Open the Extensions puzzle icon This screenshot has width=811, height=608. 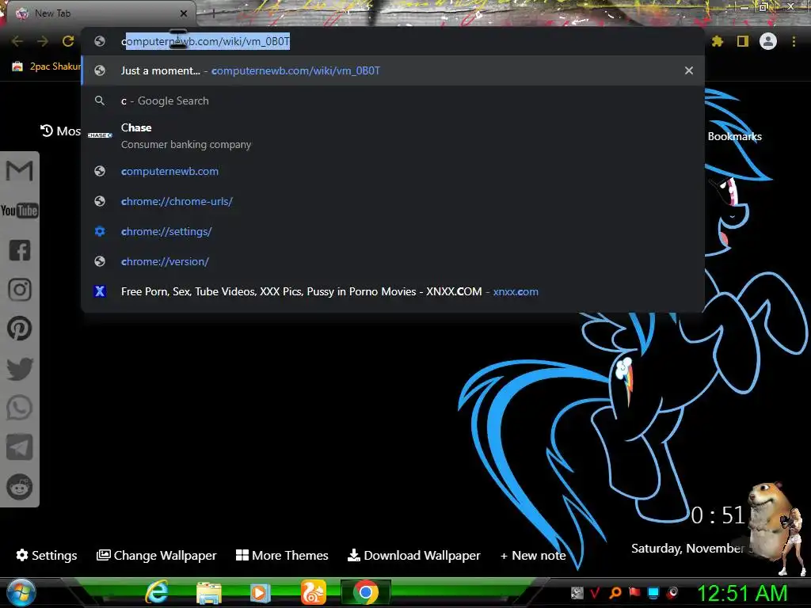(x=718, y=41)
